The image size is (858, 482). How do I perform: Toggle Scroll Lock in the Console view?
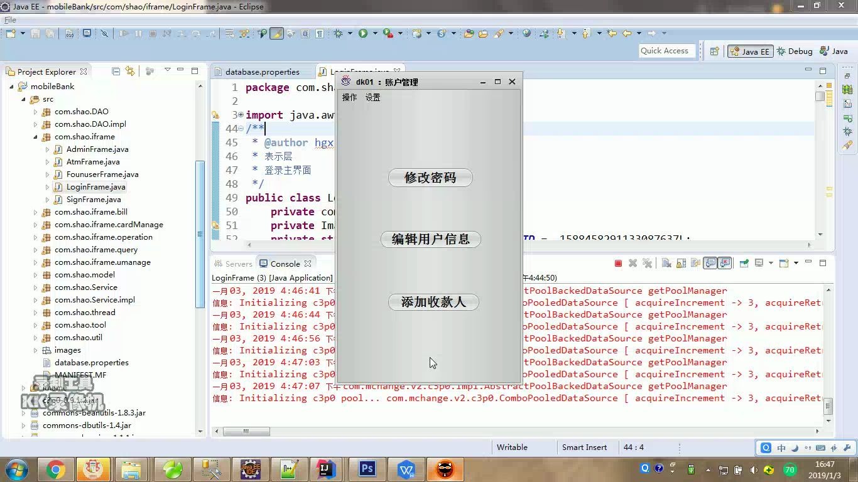[x=680, y=264]
